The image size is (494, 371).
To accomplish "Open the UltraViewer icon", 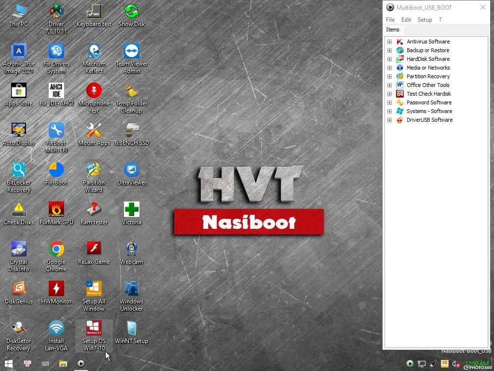I will (131, 174).
